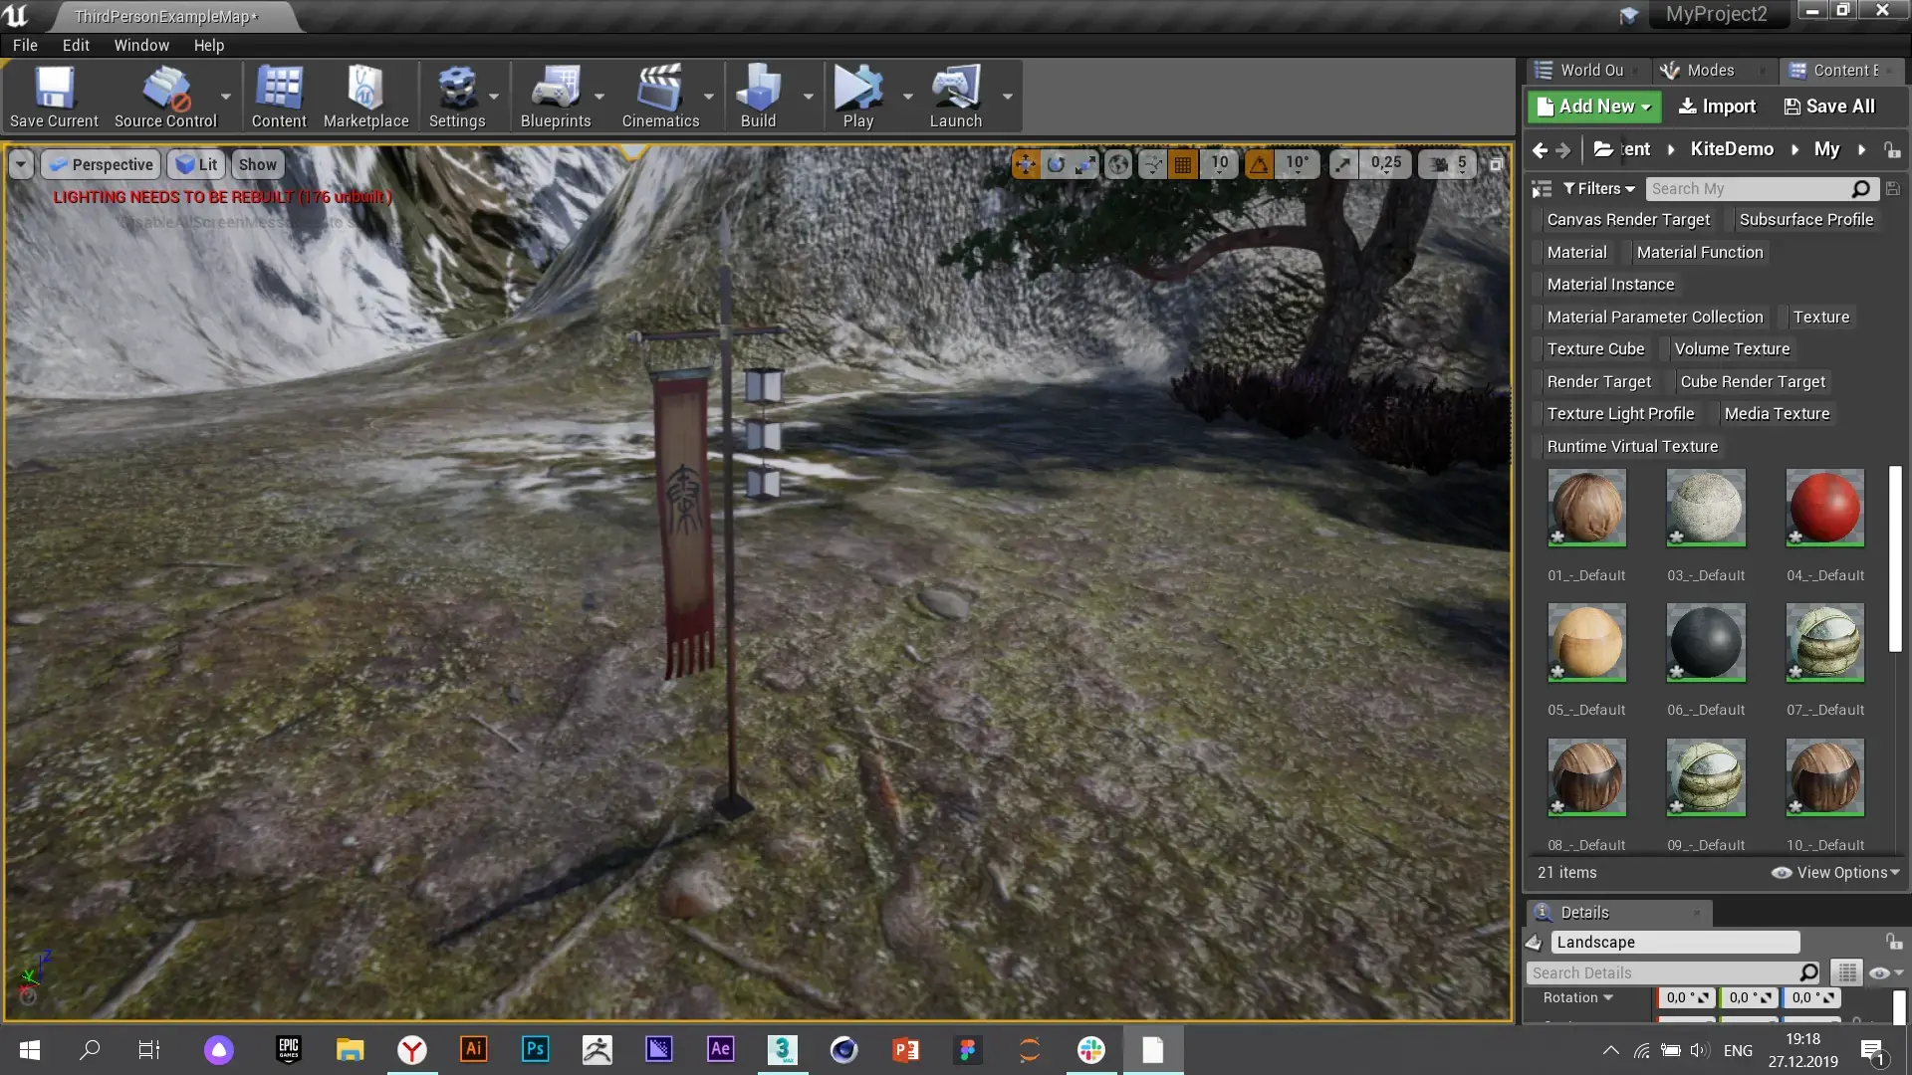Open the File menu
Screen dimensions: 1912x1075
click(25, 46)
